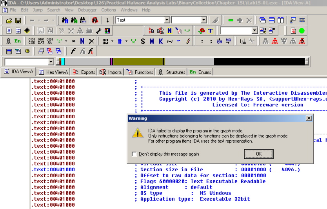Image resolution: width=327 pixels, height=209 pixels.
Task: Switch to the Enums tab
Action: click(x=200, y=72)
